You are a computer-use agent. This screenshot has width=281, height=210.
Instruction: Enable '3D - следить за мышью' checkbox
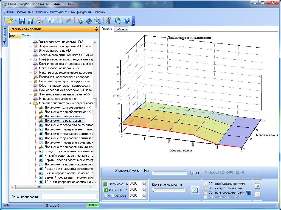(205, 188)
